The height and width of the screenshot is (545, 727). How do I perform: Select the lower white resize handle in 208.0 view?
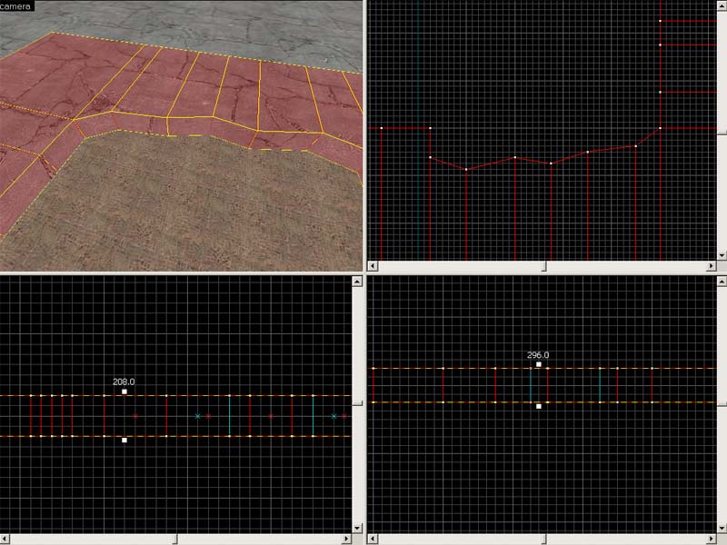click(124, 441)
